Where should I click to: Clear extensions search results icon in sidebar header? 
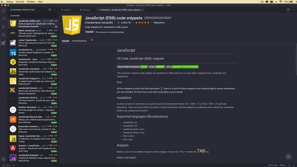coord(50,10)
